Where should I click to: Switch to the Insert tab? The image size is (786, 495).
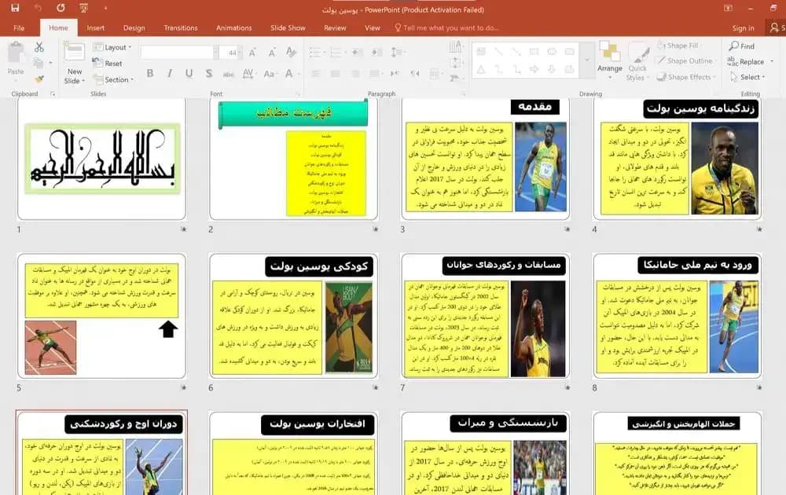click(95, 28)
